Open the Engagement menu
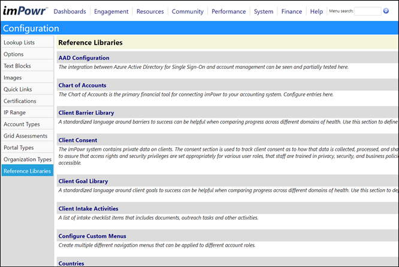Image resolution: width=399 pixels, height=267 pixels. coord(111,11)
